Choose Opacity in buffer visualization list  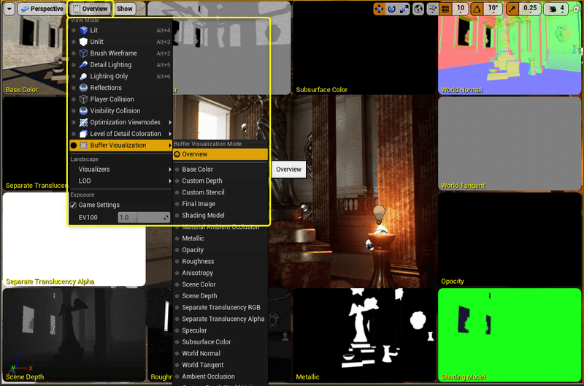click(220, 250)
